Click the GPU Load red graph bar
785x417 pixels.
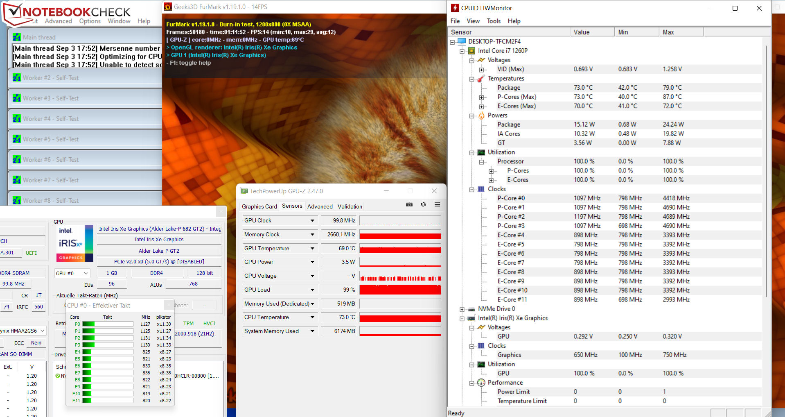400,290
